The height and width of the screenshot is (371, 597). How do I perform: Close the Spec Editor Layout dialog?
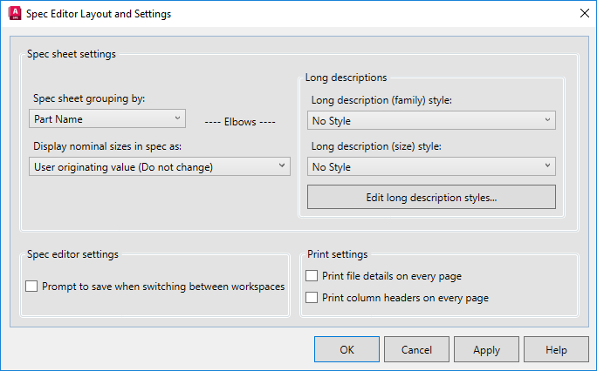click(x=583, y=14)
